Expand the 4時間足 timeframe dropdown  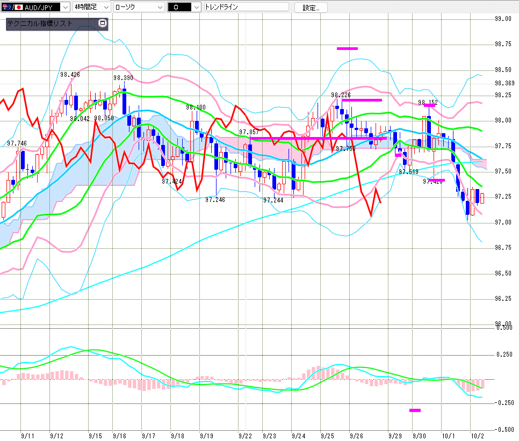click(x=105, y=8)
